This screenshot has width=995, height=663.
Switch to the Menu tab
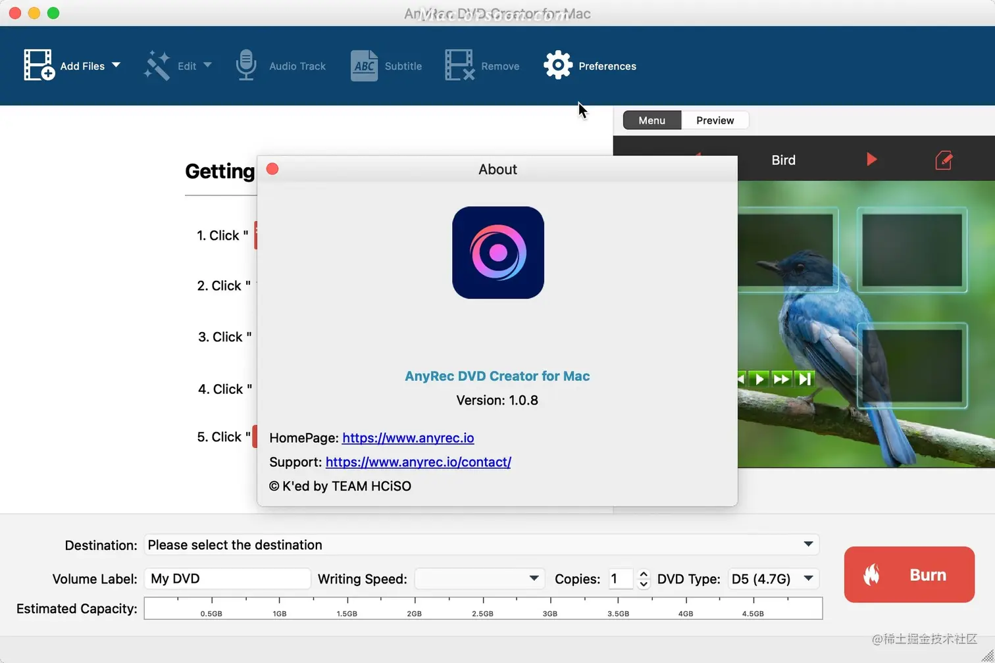point(651,120)
